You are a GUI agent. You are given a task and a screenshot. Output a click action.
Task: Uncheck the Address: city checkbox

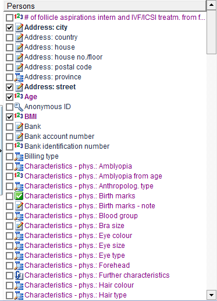coord(9,27)
